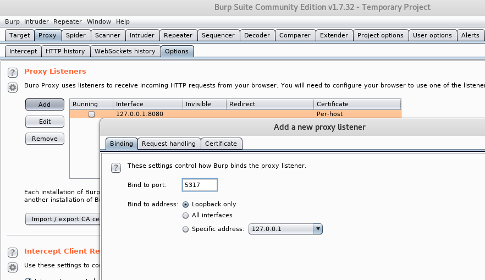Click the Remove listener button
The image size is (485, 280).
(x=45, y=139)
